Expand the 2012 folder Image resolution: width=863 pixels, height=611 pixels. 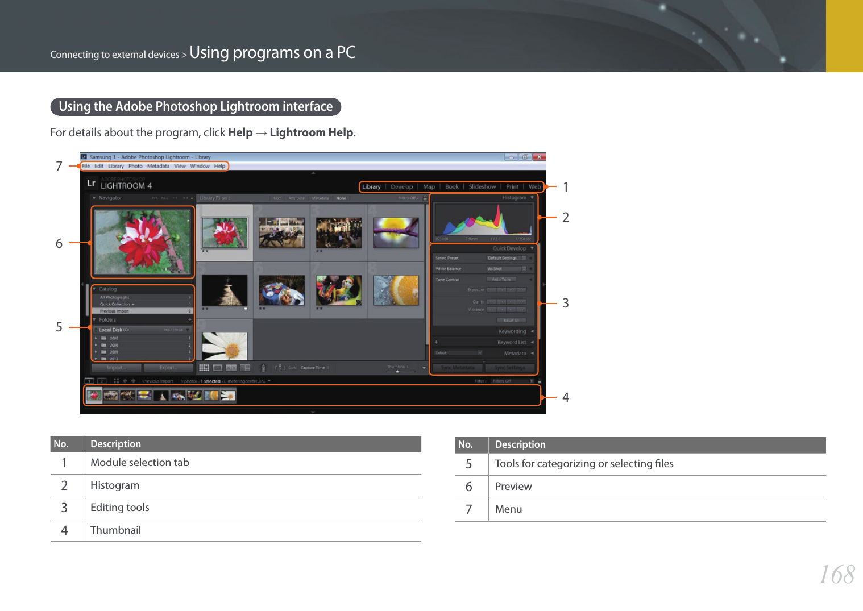pyautogui.click(x=96, y=359)
